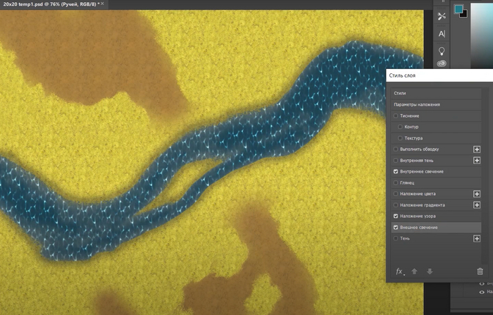Uncheck the Наложение узора checkbox
Image resolution: width=493 pixels, height=315 pixels.
pyautogui.click(x=396, y=216)
